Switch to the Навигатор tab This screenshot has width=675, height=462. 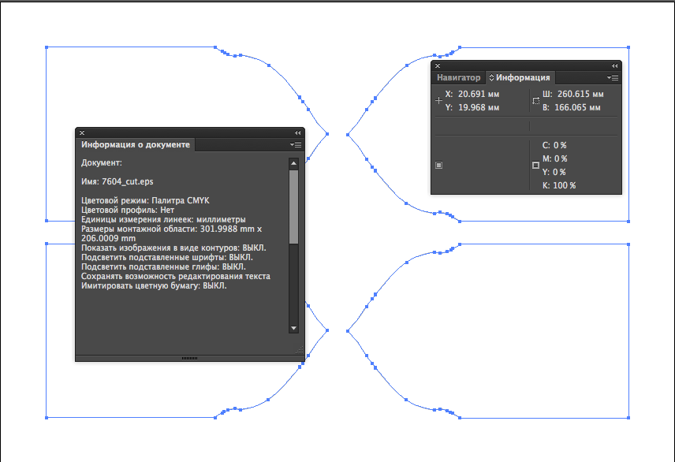coord(458,77)
